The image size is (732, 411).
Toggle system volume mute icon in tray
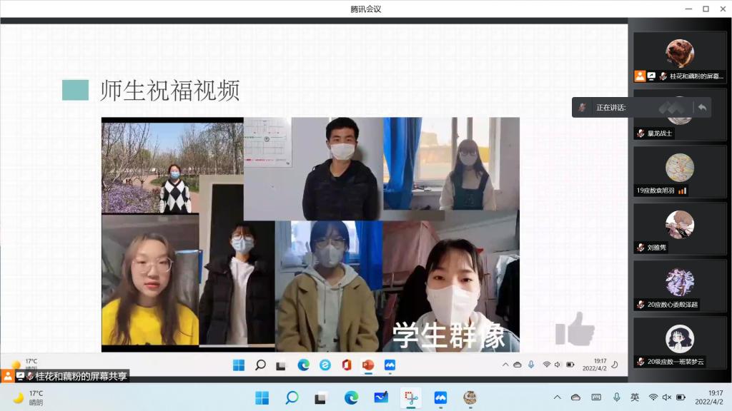[x=666, y=397]
